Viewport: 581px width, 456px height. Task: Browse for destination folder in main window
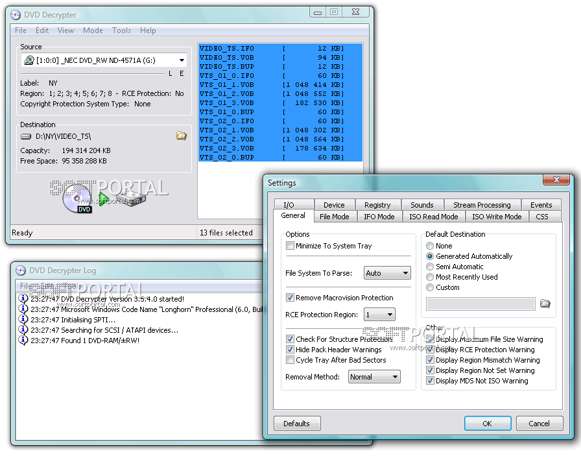pos(182,136)
